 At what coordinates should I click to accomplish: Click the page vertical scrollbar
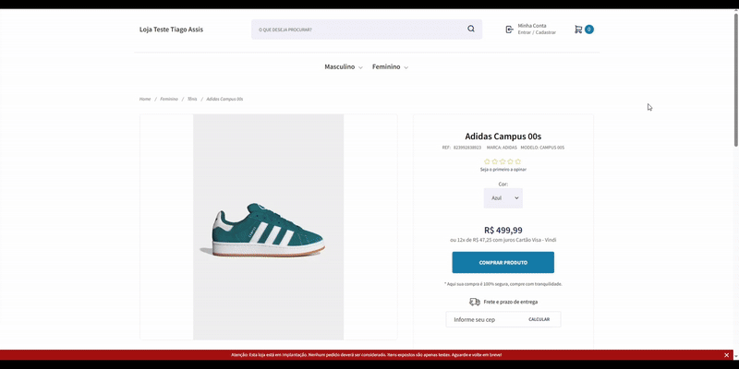(735, 80)
